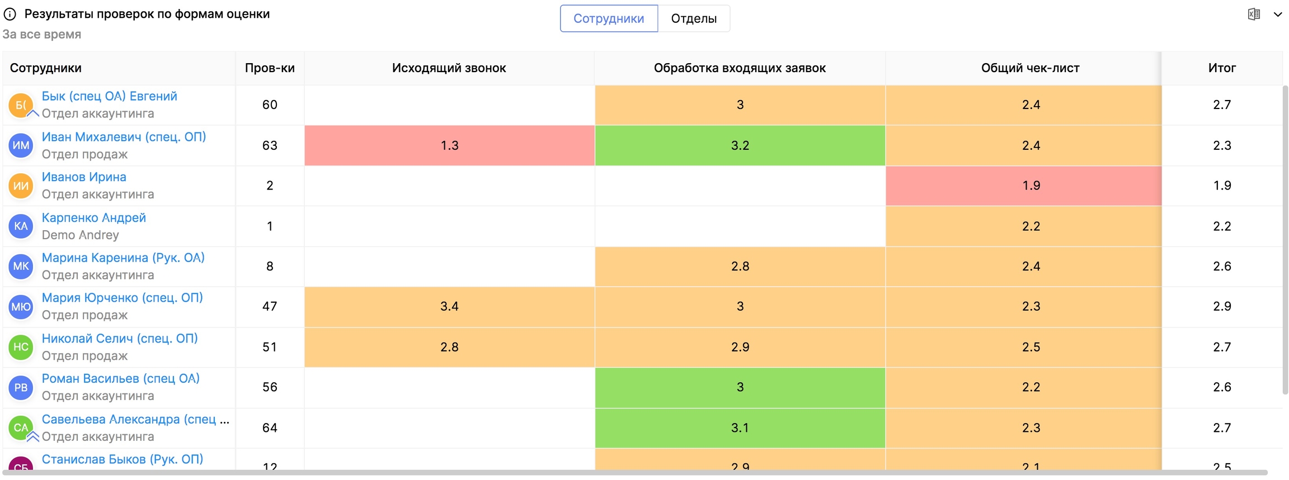Sort by the Пров-ки column header

[x=270, y=68]
